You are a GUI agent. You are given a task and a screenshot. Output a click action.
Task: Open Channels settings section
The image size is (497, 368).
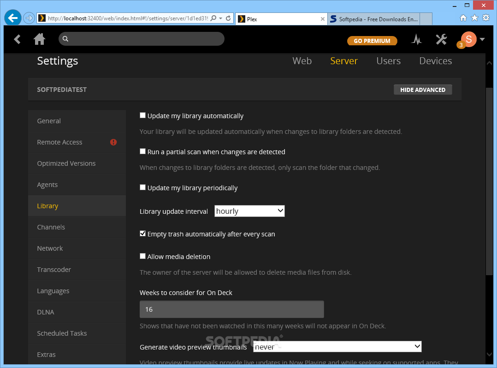[x=77, y=227]
